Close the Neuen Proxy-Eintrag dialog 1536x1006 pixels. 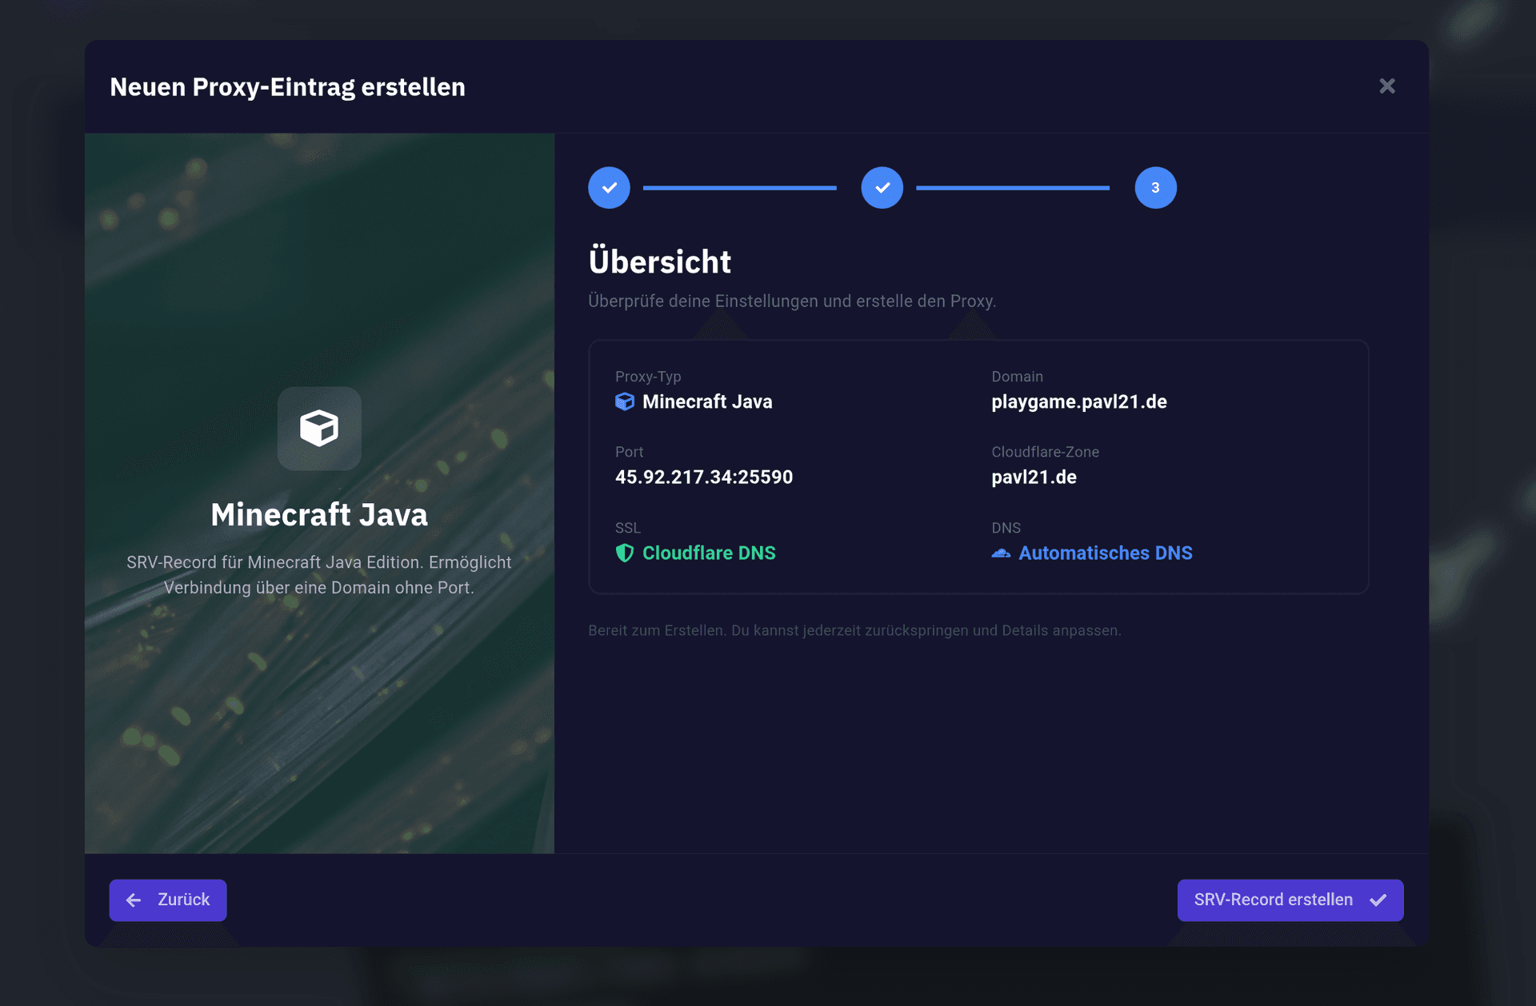1386,86
